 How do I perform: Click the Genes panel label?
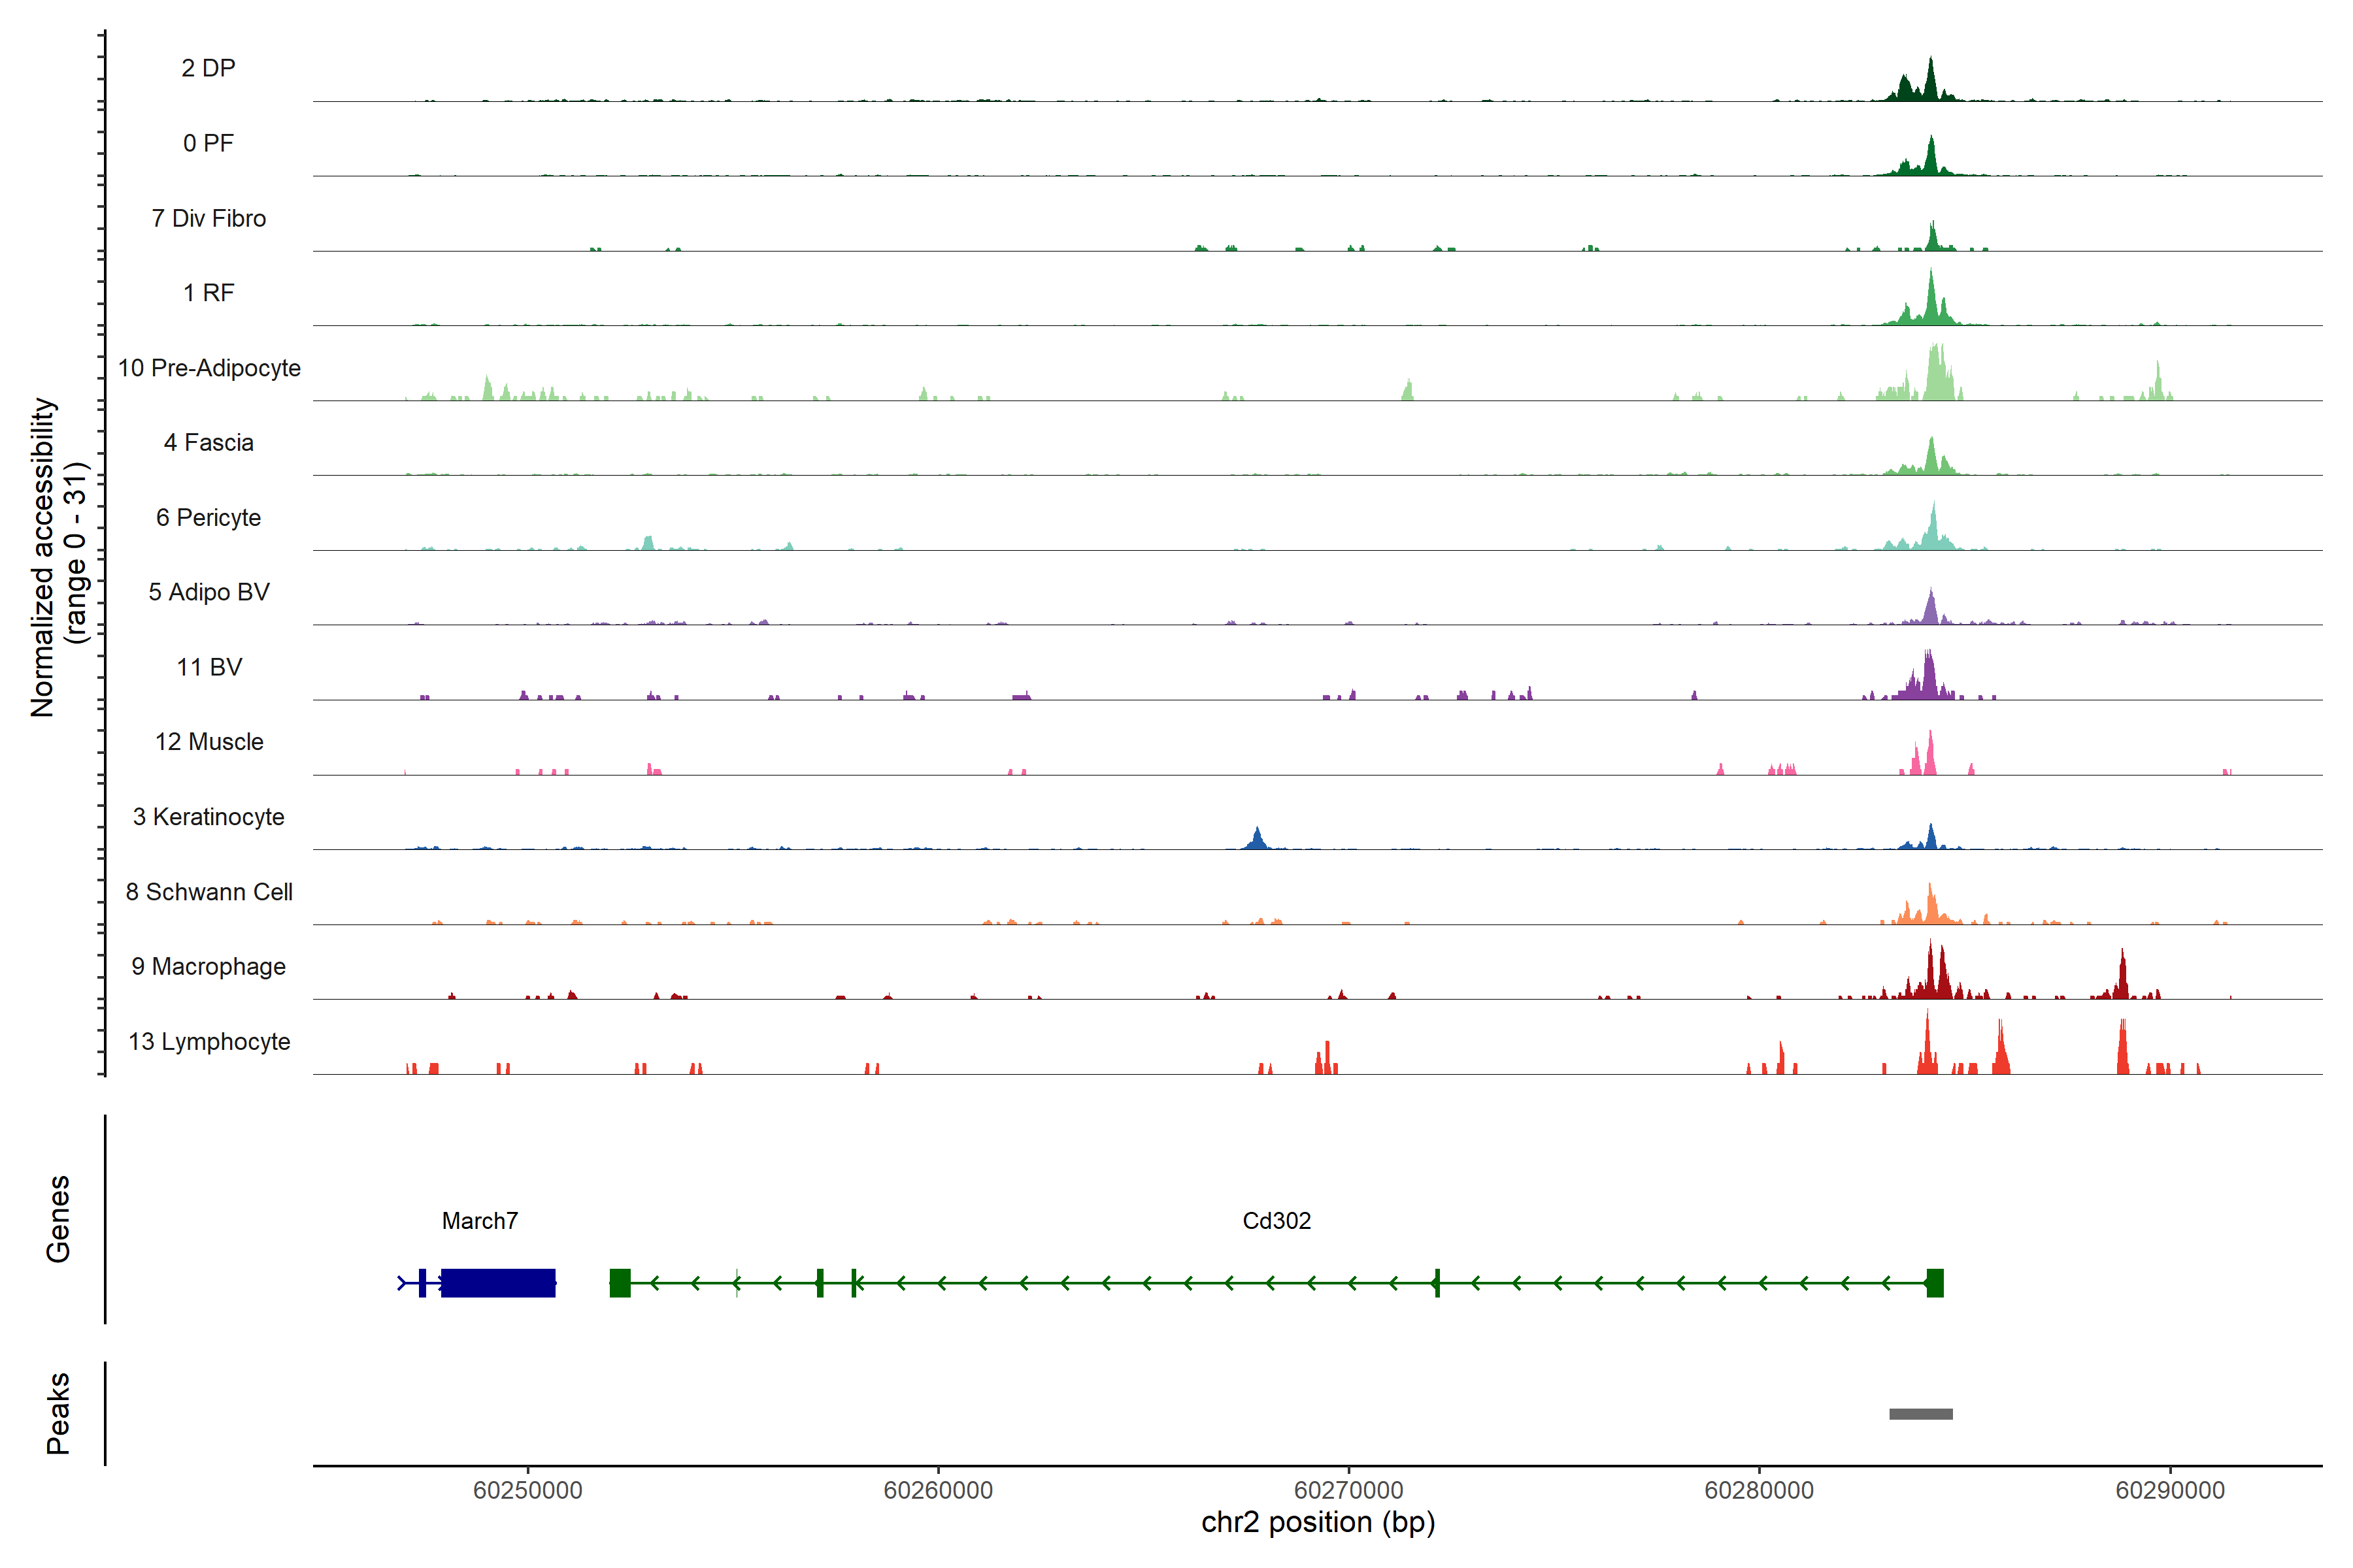[x=58, y=1219]
